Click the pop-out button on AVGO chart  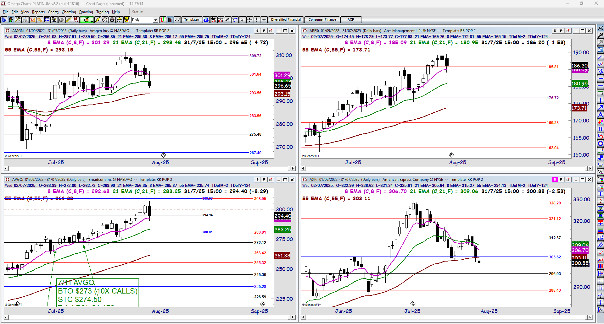tap(271, 180)
